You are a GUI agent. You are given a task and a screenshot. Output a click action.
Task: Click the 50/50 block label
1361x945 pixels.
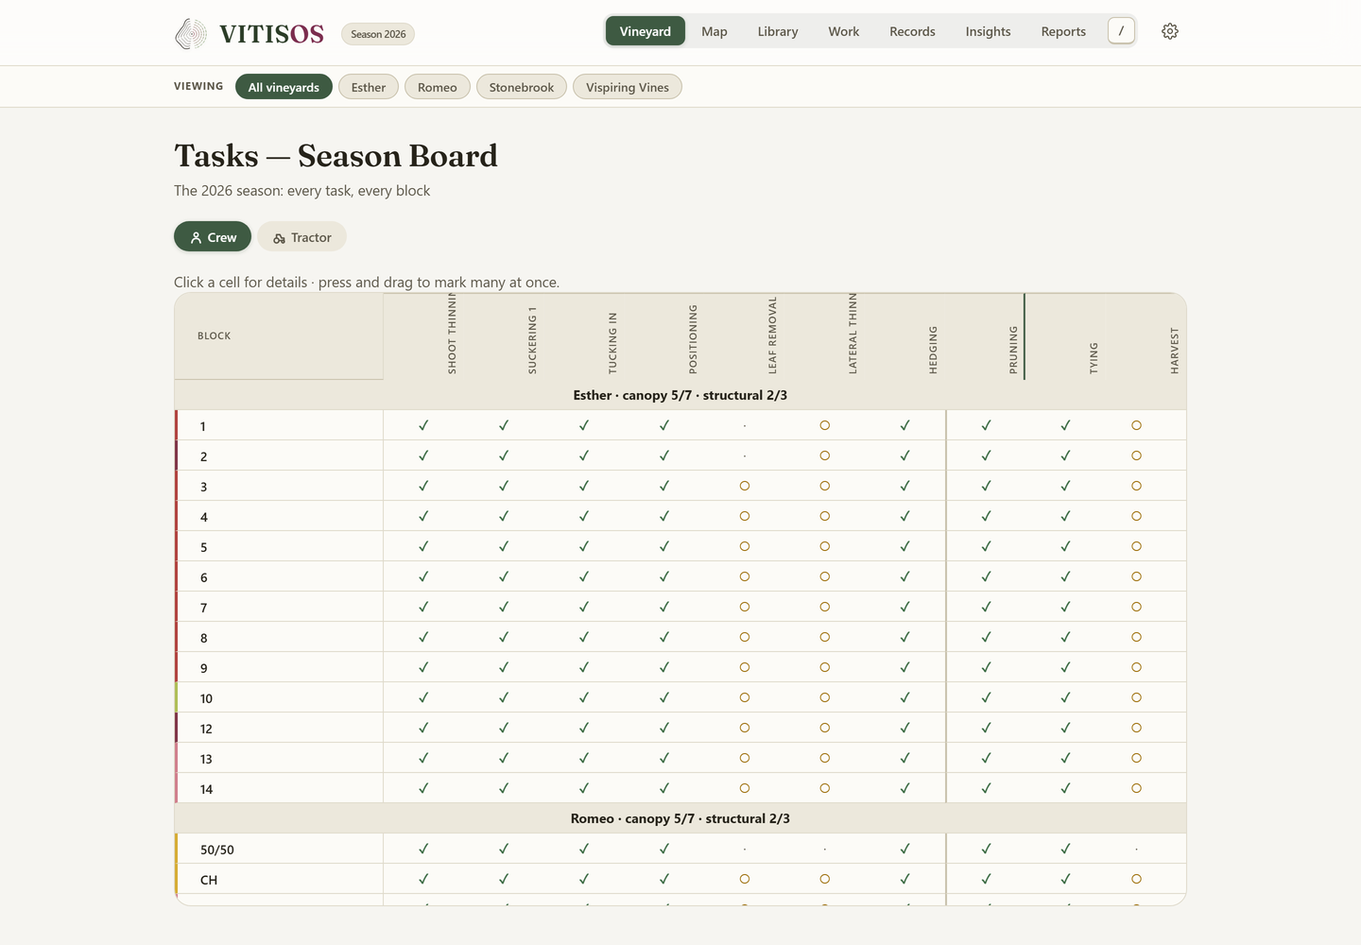pos(217,850)
